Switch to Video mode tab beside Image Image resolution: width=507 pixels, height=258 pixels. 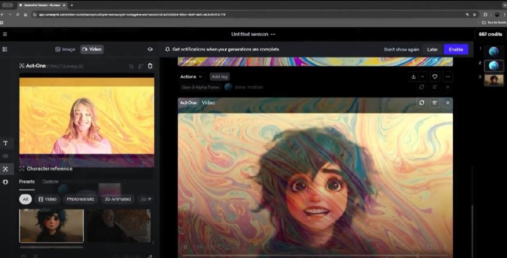coord(92,49)
